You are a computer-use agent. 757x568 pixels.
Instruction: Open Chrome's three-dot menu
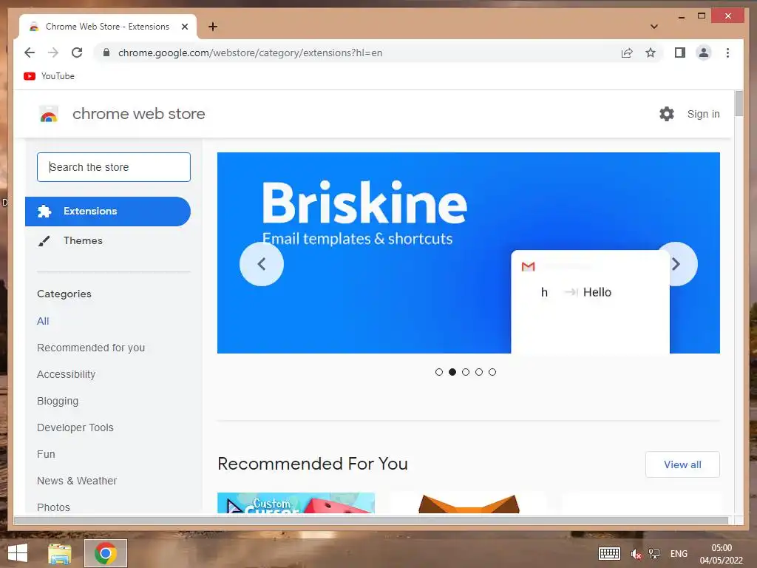click(727, 53)
